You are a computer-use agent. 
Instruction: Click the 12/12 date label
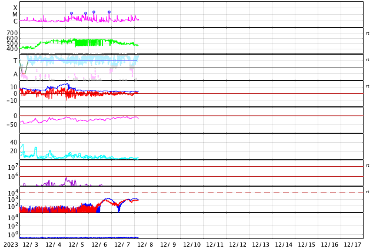pyautogui.click(x=238, y=245)
